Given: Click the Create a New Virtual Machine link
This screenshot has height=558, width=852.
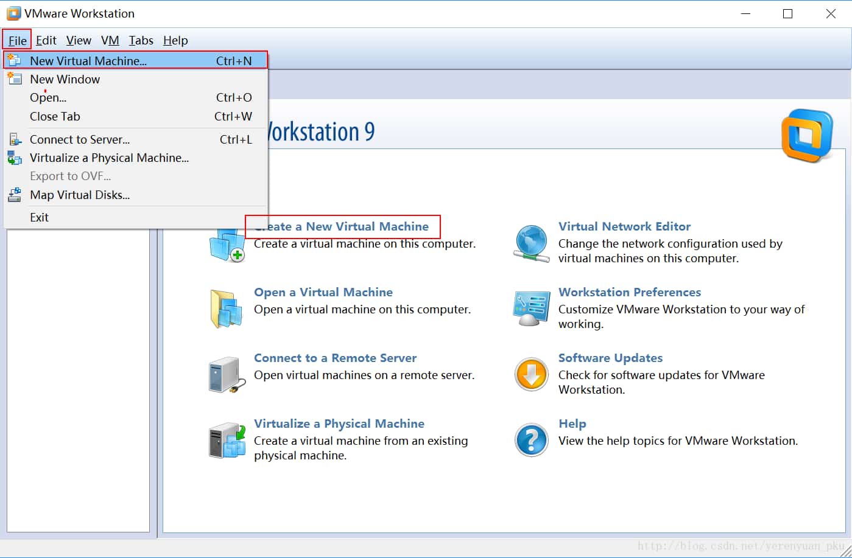Looking at the screenshot, I should [342, 226].
